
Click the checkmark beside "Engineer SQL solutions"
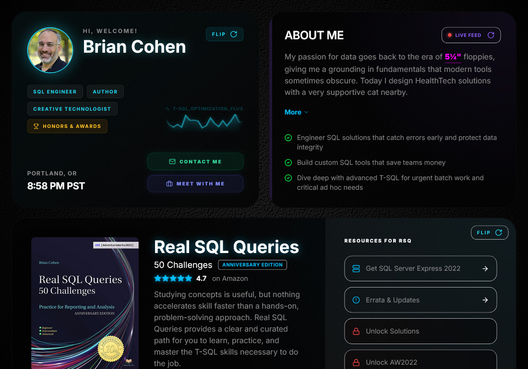(x=288, y=138)
